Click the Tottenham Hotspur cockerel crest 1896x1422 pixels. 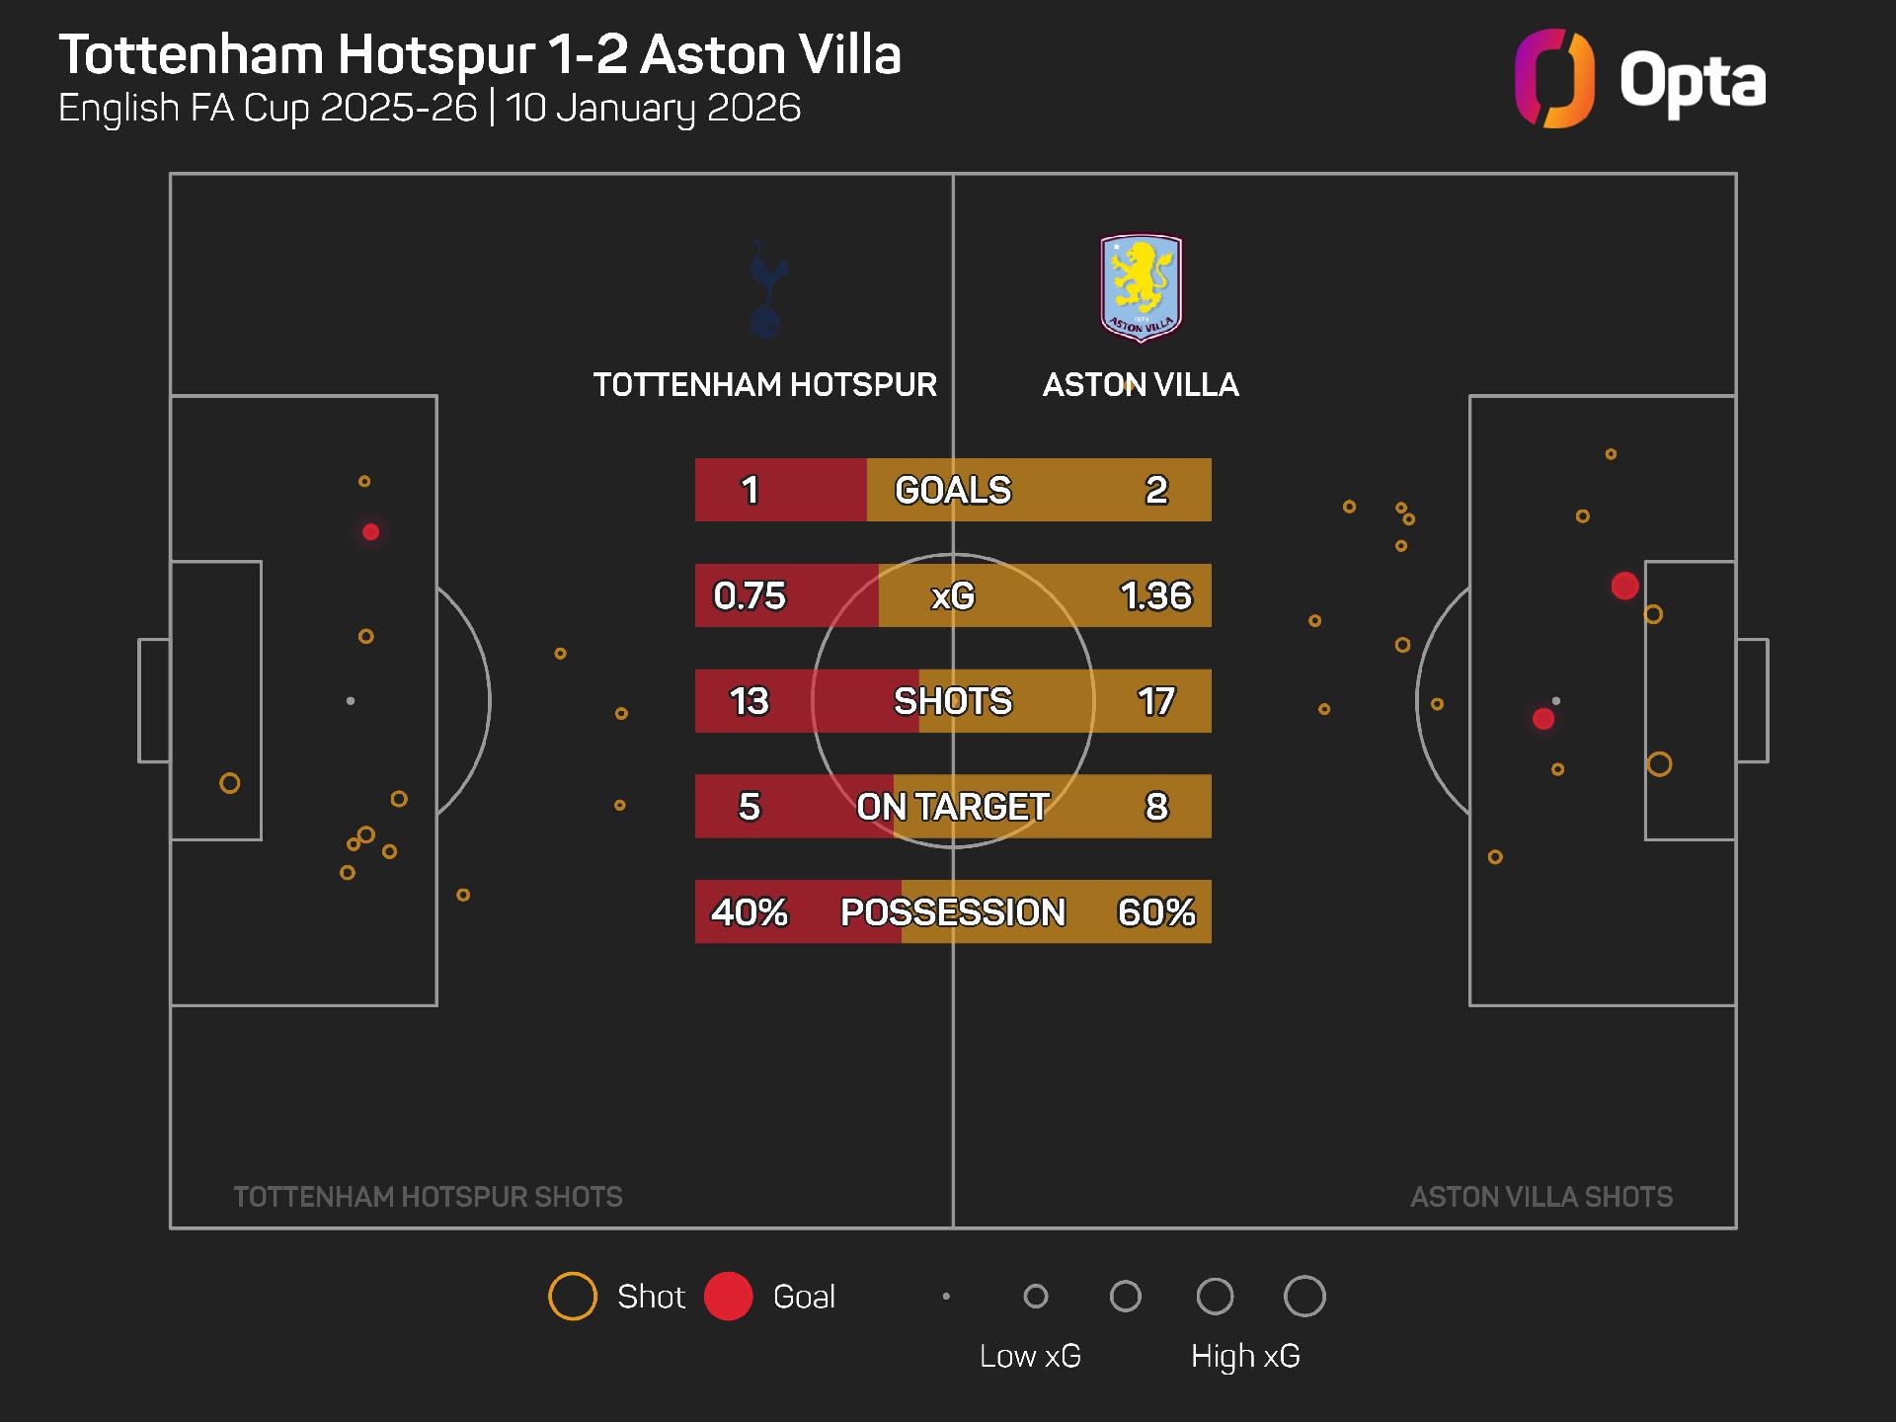765,288
